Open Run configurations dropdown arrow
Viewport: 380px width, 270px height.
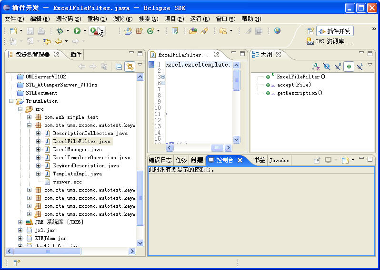[x=85, y=31]
